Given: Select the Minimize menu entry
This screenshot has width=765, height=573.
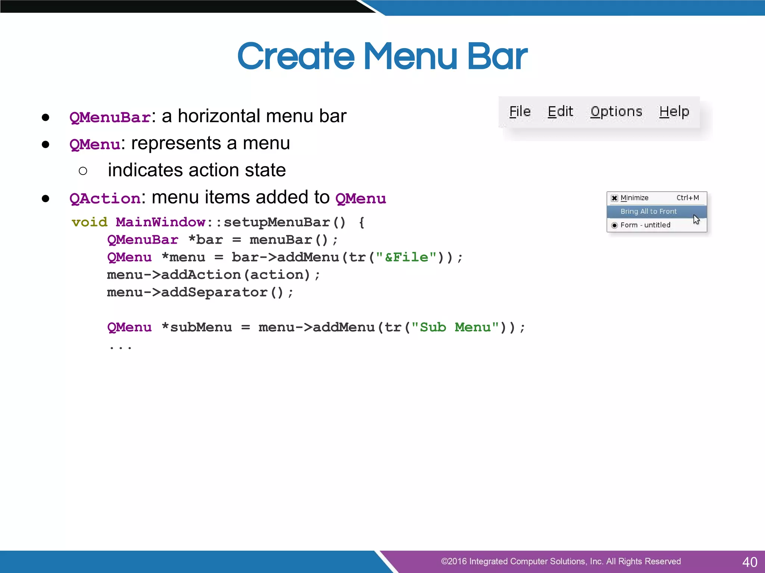Looking at the screenshot, I should coord(657,198).
